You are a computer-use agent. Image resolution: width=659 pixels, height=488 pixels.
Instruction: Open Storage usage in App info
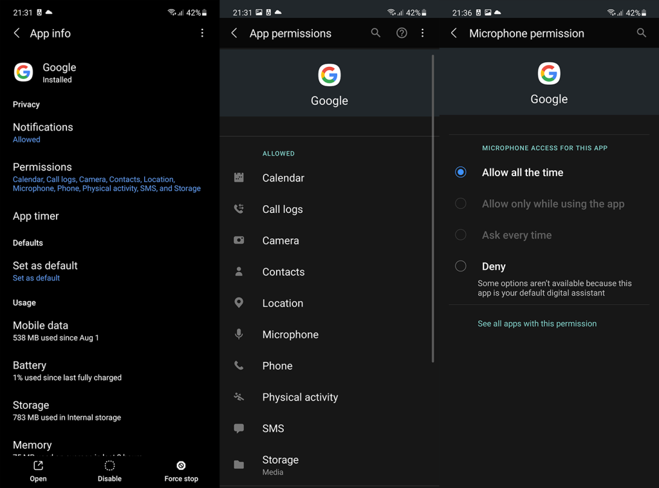[109, 411]
